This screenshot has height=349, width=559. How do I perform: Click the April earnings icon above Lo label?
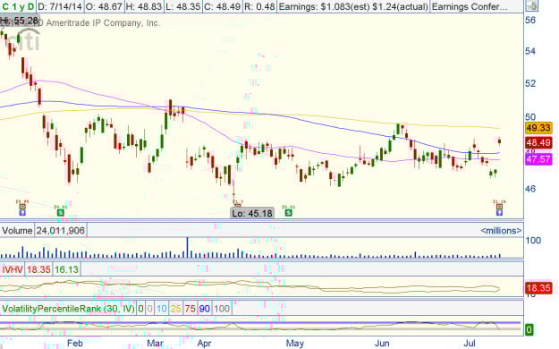click(x=237, y=205)
